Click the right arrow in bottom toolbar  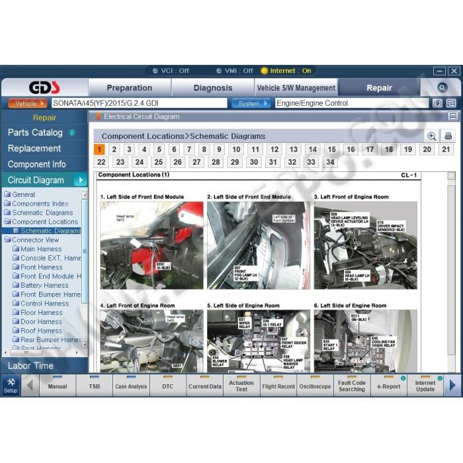coord(452,385)
